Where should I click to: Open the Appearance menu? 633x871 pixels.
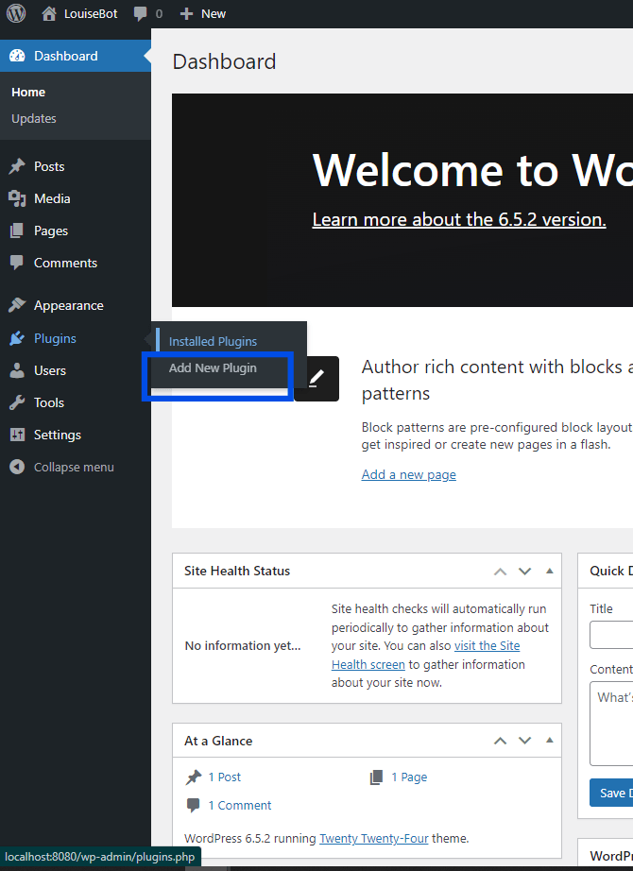[75, 305]
